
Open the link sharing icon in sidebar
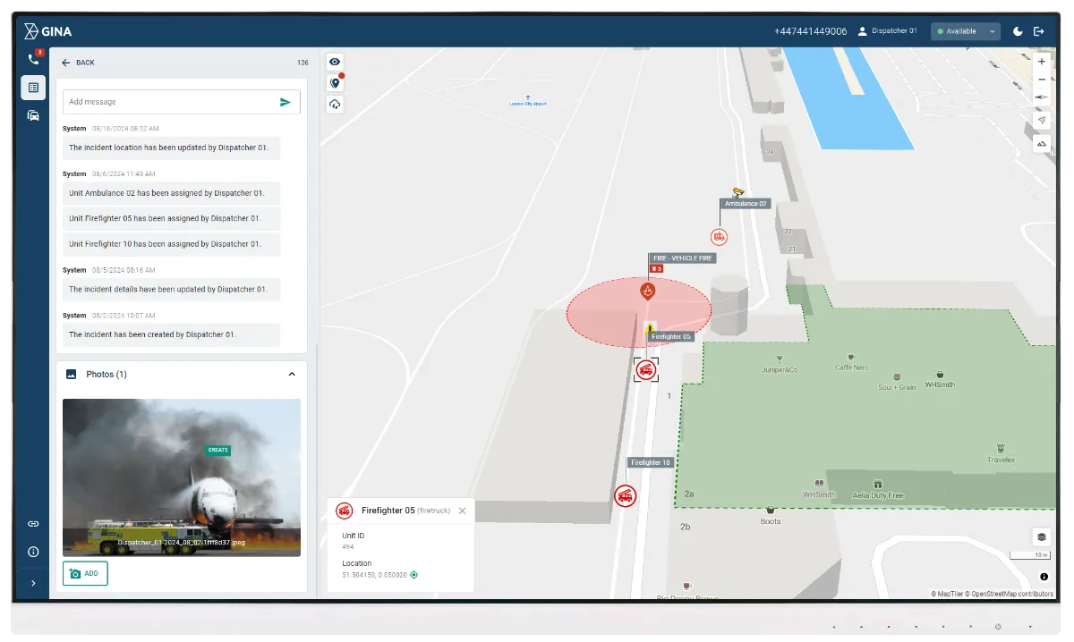[x=33, y=523]
